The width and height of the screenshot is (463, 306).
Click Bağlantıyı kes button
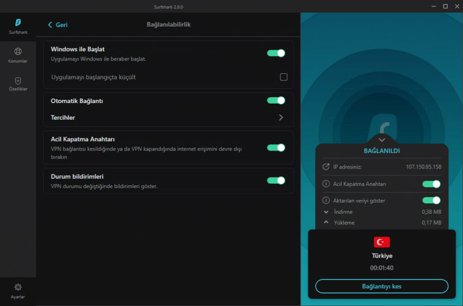click(382, 286)
